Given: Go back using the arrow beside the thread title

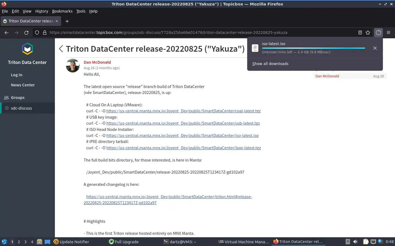Looking at the screenshot, I should click(61, 49).
